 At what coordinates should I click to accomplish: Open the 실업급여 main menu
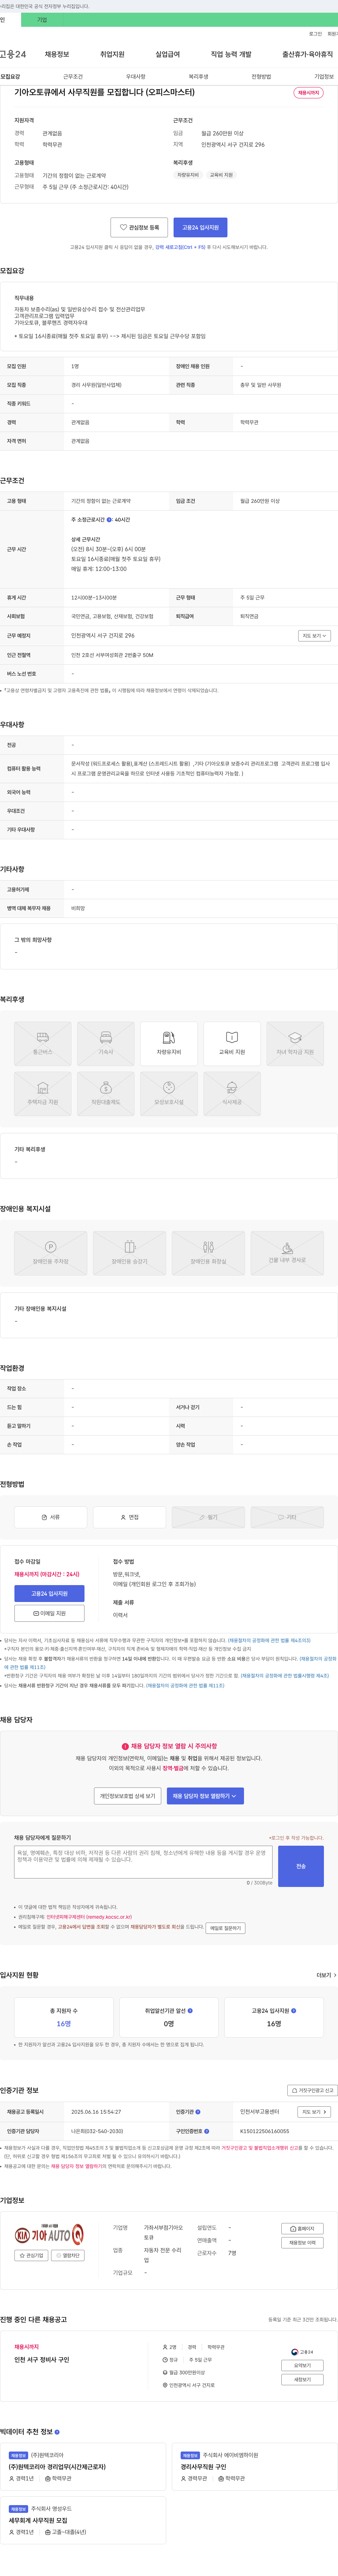click(168, 54)
